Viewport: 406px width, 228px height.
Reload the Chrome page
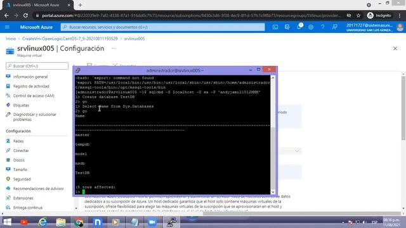pos(25,15)
